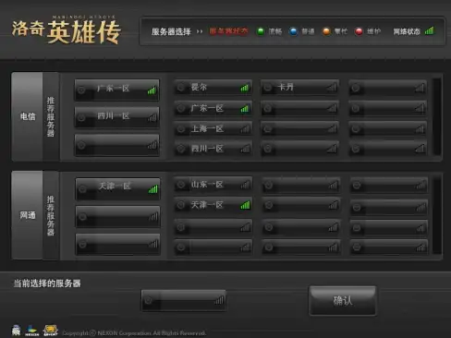Tick the radio circle on 卡丹 server
Image resolution: width=451 pixels, height=338 pixels.
point(268,88)
